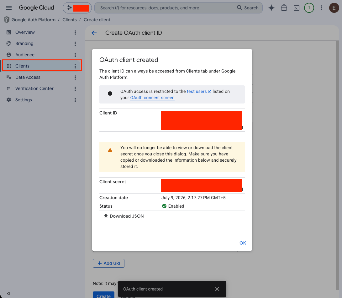
Task: Open Verification Center in the sidebar
Action: coord(34,89)
